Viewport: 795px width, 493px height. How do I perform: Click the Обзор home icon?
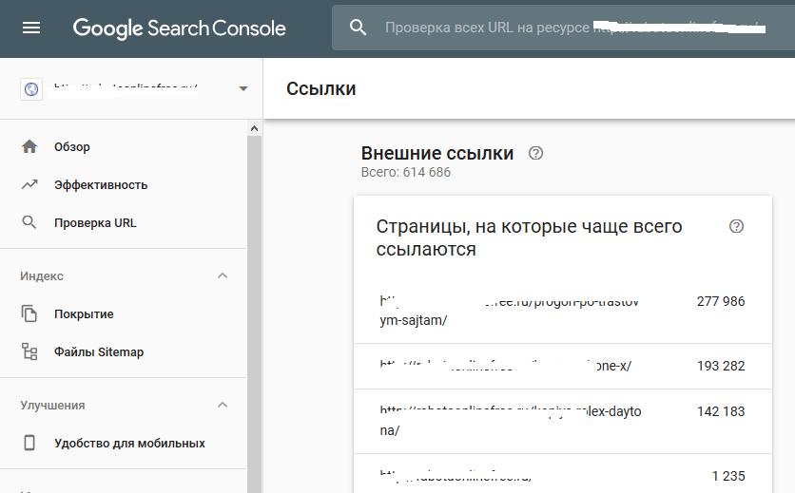click(29, 147)
